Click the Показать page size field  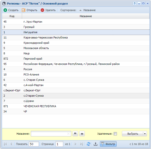point(34,144)
